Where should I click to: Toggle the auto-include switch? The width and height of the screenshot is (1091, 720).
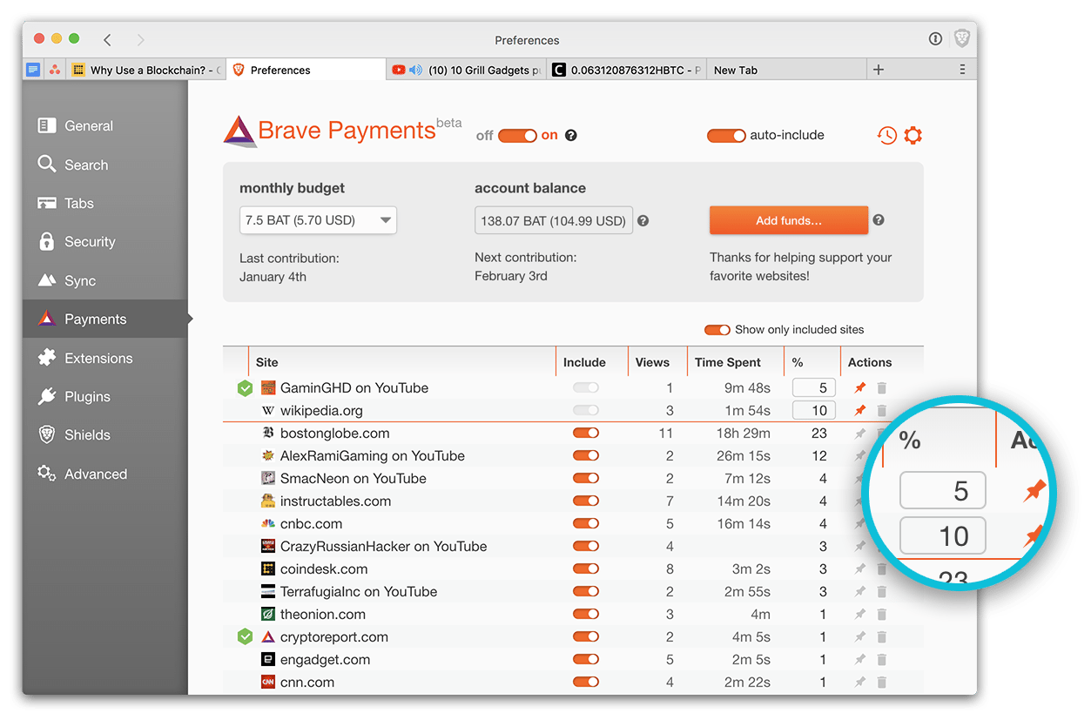pyautogui.click(x=726, y=135)
